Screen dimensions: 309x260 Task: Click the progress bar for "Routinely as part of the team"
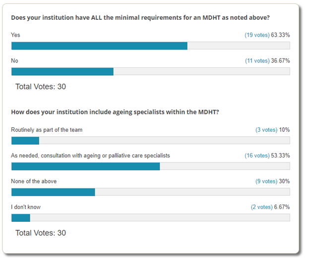(150, 141)
